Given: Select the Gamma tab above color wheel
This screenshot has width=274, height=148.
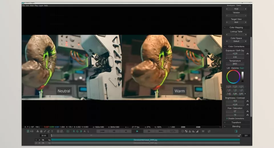Looking at the screenshot, I should pyautogui.click(x=235, y=68).
